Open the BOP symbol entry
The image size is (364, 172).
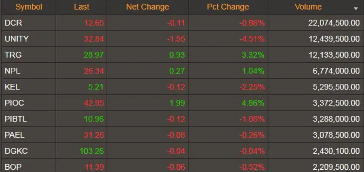13,167
